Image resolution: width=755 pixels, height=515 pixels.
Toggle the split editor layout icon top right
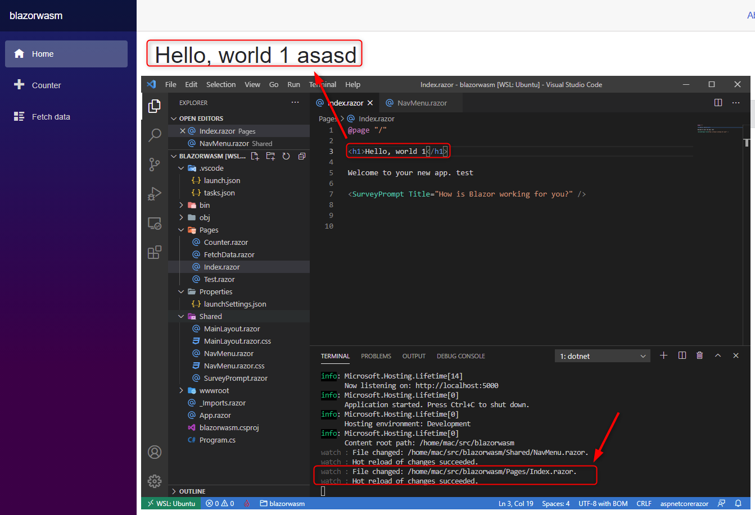[718, 102]
